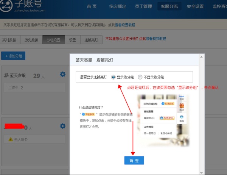Click 工作中 2 status row
The width and height of the screenshot is (227, 175).
click(x=34, y=87)
